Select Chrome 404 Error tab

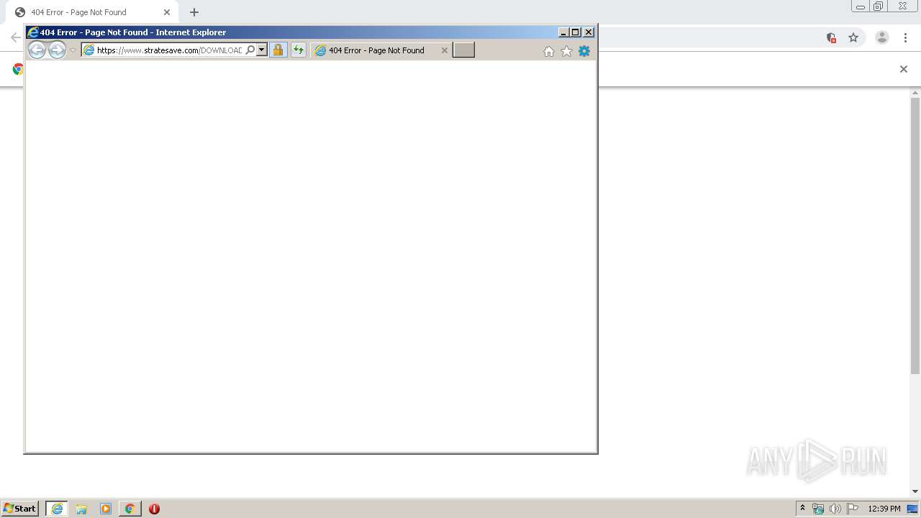92,12
